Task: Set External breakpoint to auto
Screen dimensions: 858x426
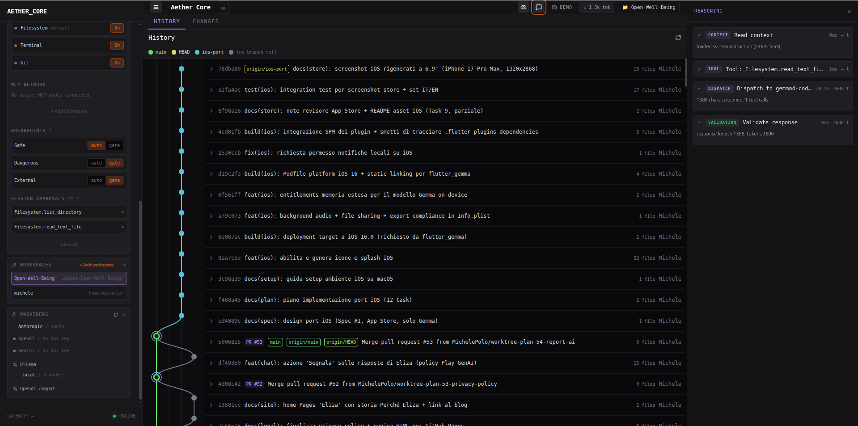Action: [x=97, y=180]
